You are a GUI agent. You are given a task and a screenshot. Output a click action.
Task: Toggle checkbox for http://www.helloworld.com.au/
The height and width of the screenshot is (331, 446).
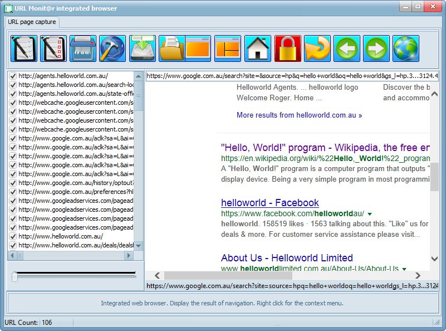(13, 236)
